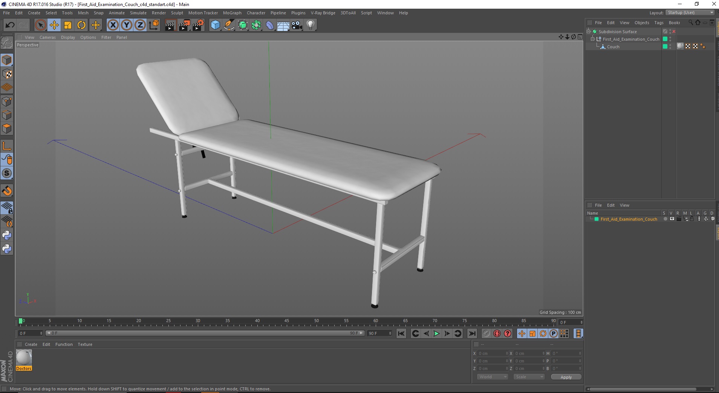Screen dimensions: 719x393
Task: Switch to Polygons mode
Action: click(7, 129)
